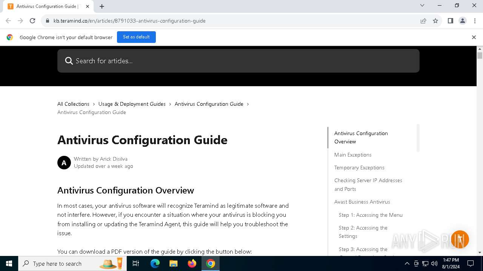Launch Firefox from the taskbar
The image size is (483, 271).
click(192, 263)
